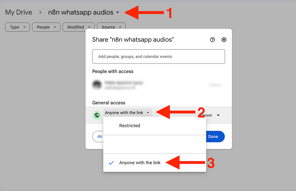Choose Anyone with the link in the menu
Screen dimensions: 296x191
(x=140, y=163)
